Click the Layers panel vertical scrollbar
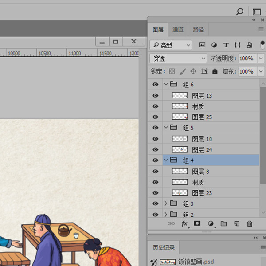 [x=263, y=135]
